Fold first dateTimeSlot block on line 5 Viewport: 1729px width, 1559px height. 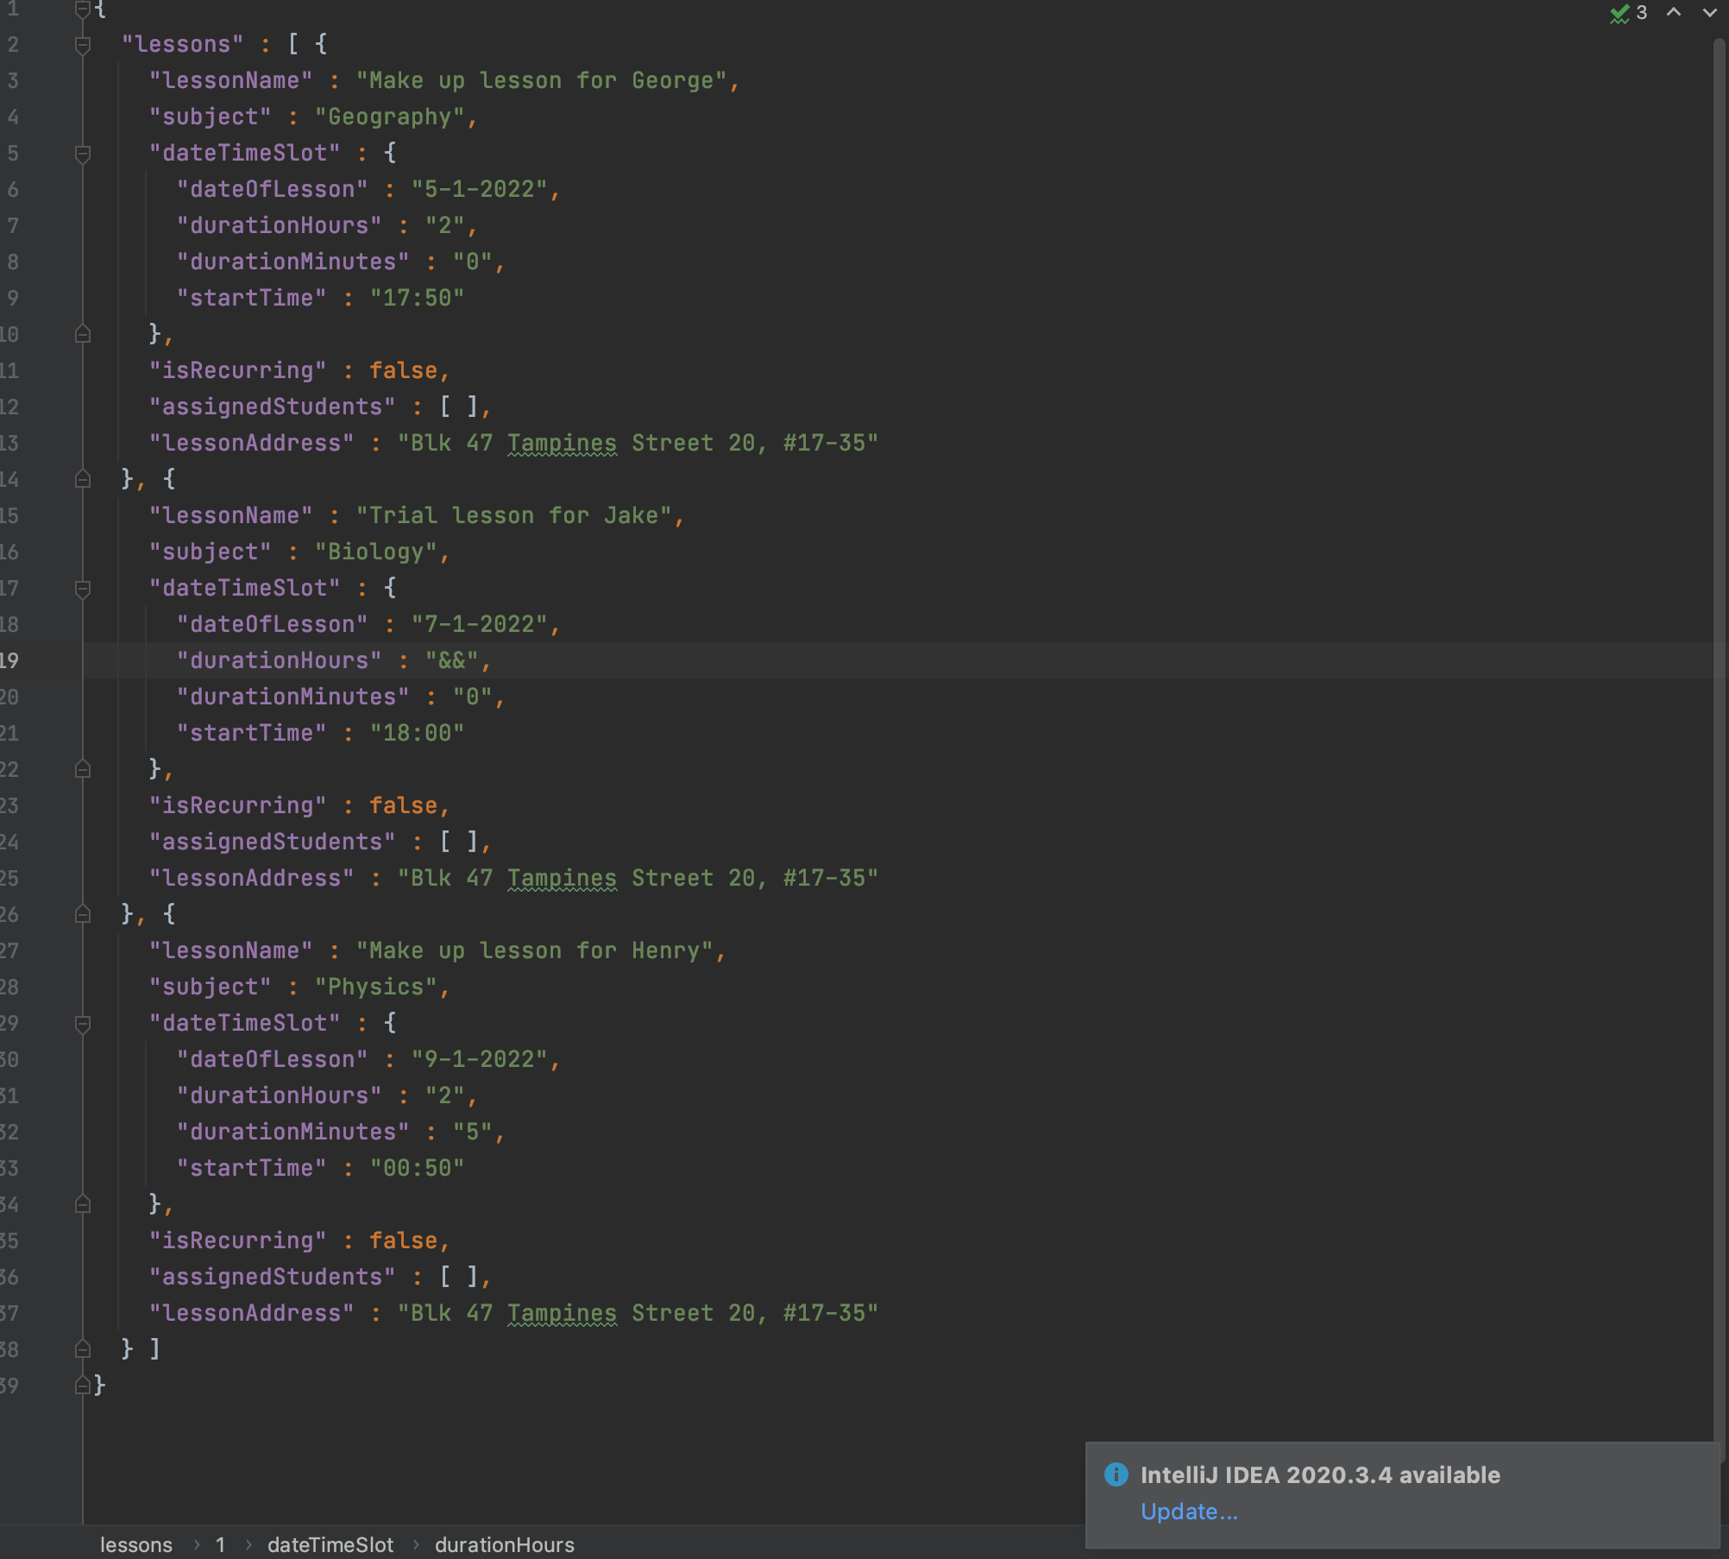click(x=83, y=154)
